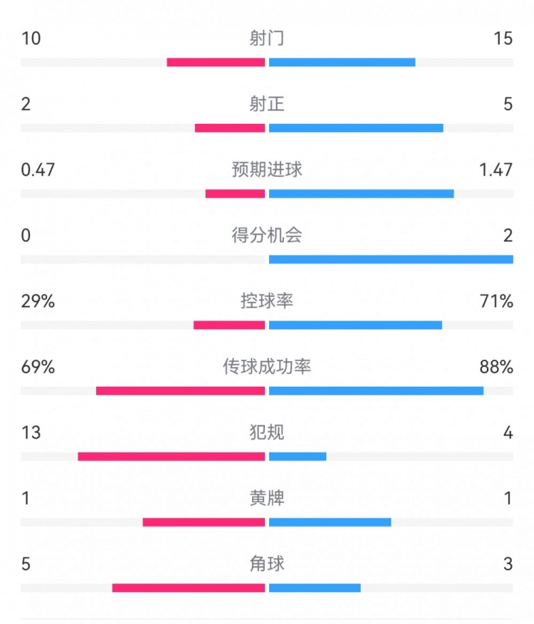534x624 pixels.
Task: Click the pink 角球 bar
Action: [188, 588]
